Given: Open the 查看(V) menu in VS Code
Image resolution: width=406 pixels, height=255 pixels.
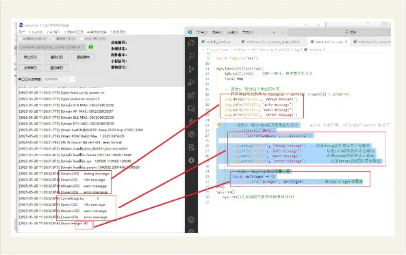Looking at the screenshot, I should [248, 32].
